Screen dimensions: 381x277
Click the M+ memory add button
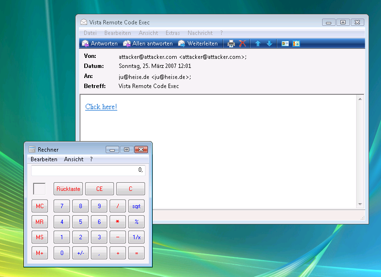point(40,253)
